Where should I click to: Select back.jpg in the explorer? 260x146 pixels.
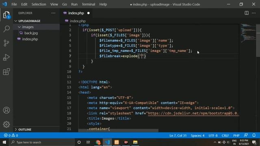tap(31, 33)
